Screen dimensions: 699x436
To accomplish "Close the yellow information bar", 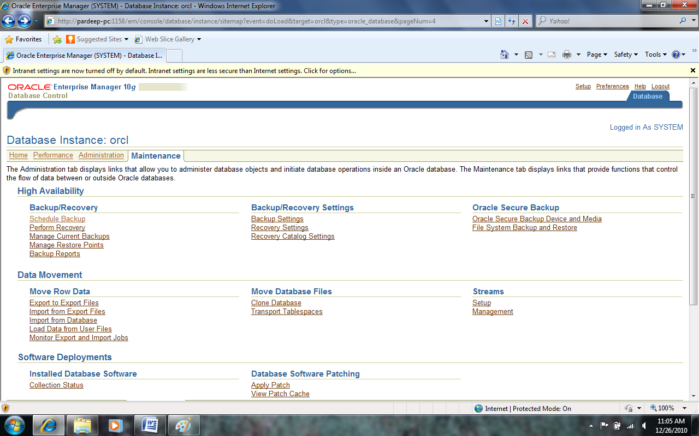I will 693,71.
